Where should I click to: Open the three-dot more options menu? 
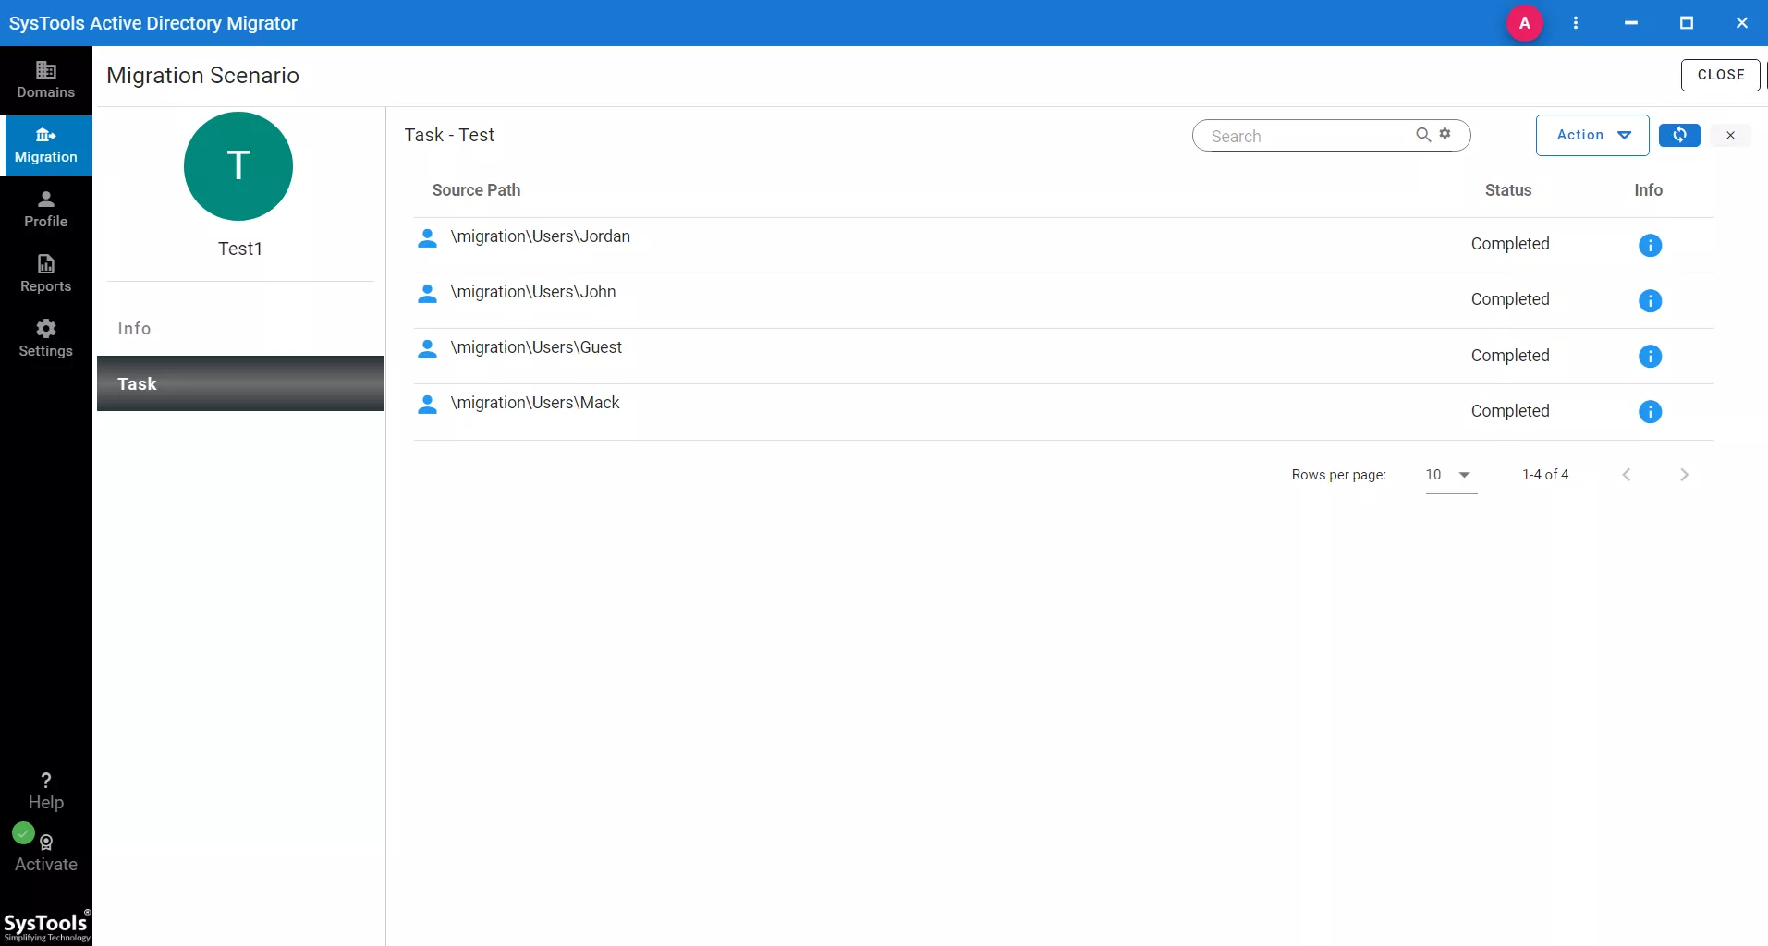coord(1576,23)
